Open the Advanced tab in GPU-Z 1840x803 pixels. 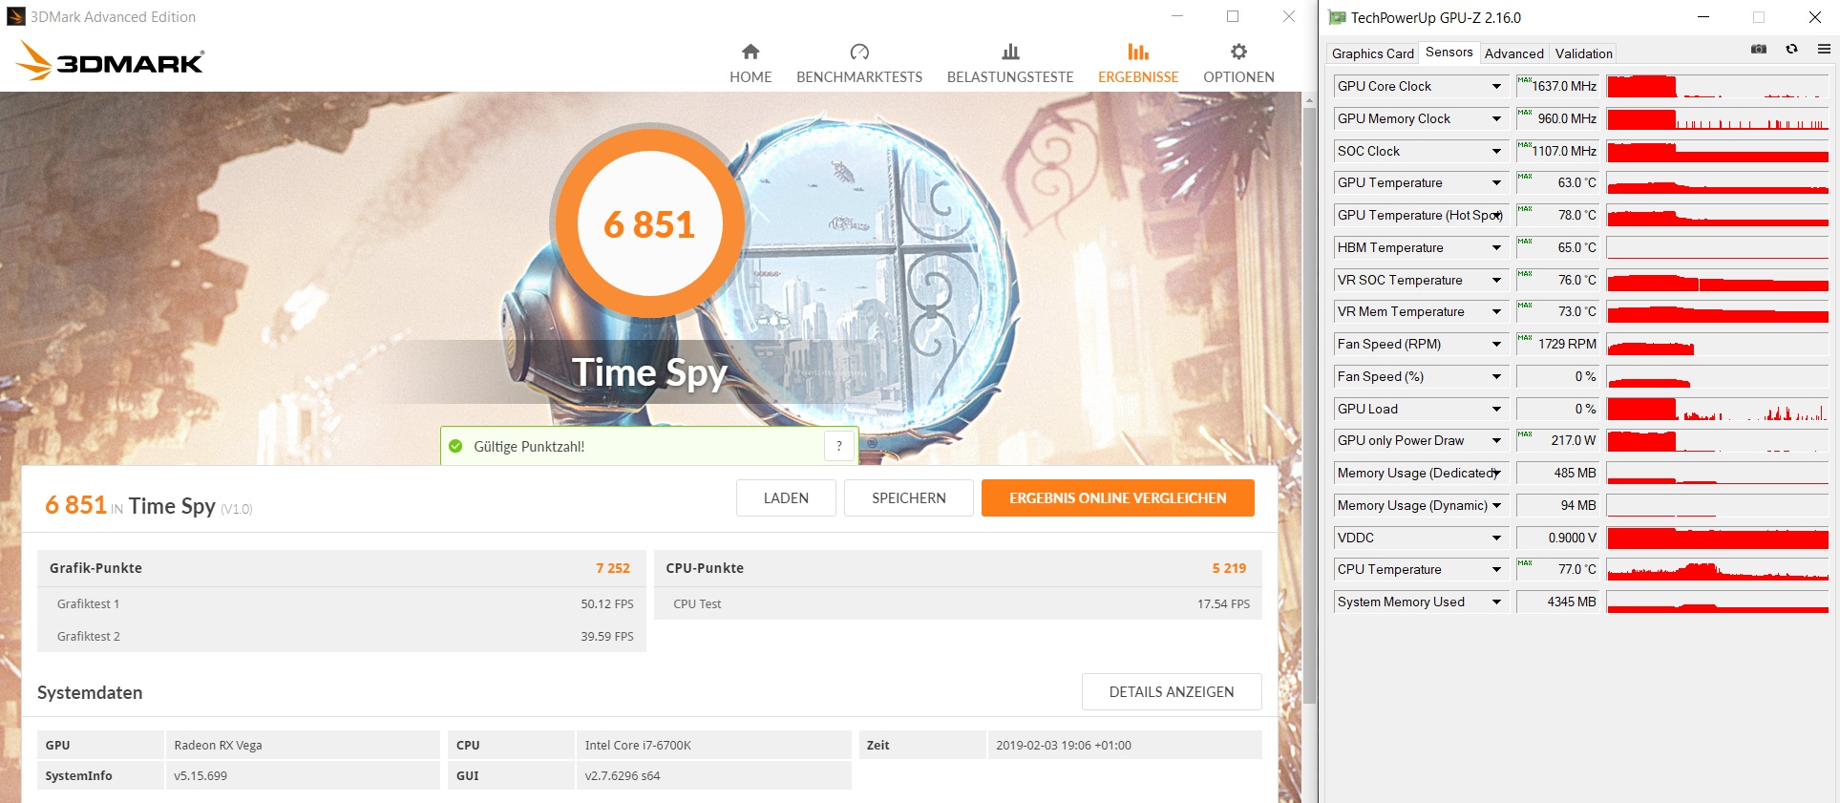click(x=1514, y=53)
